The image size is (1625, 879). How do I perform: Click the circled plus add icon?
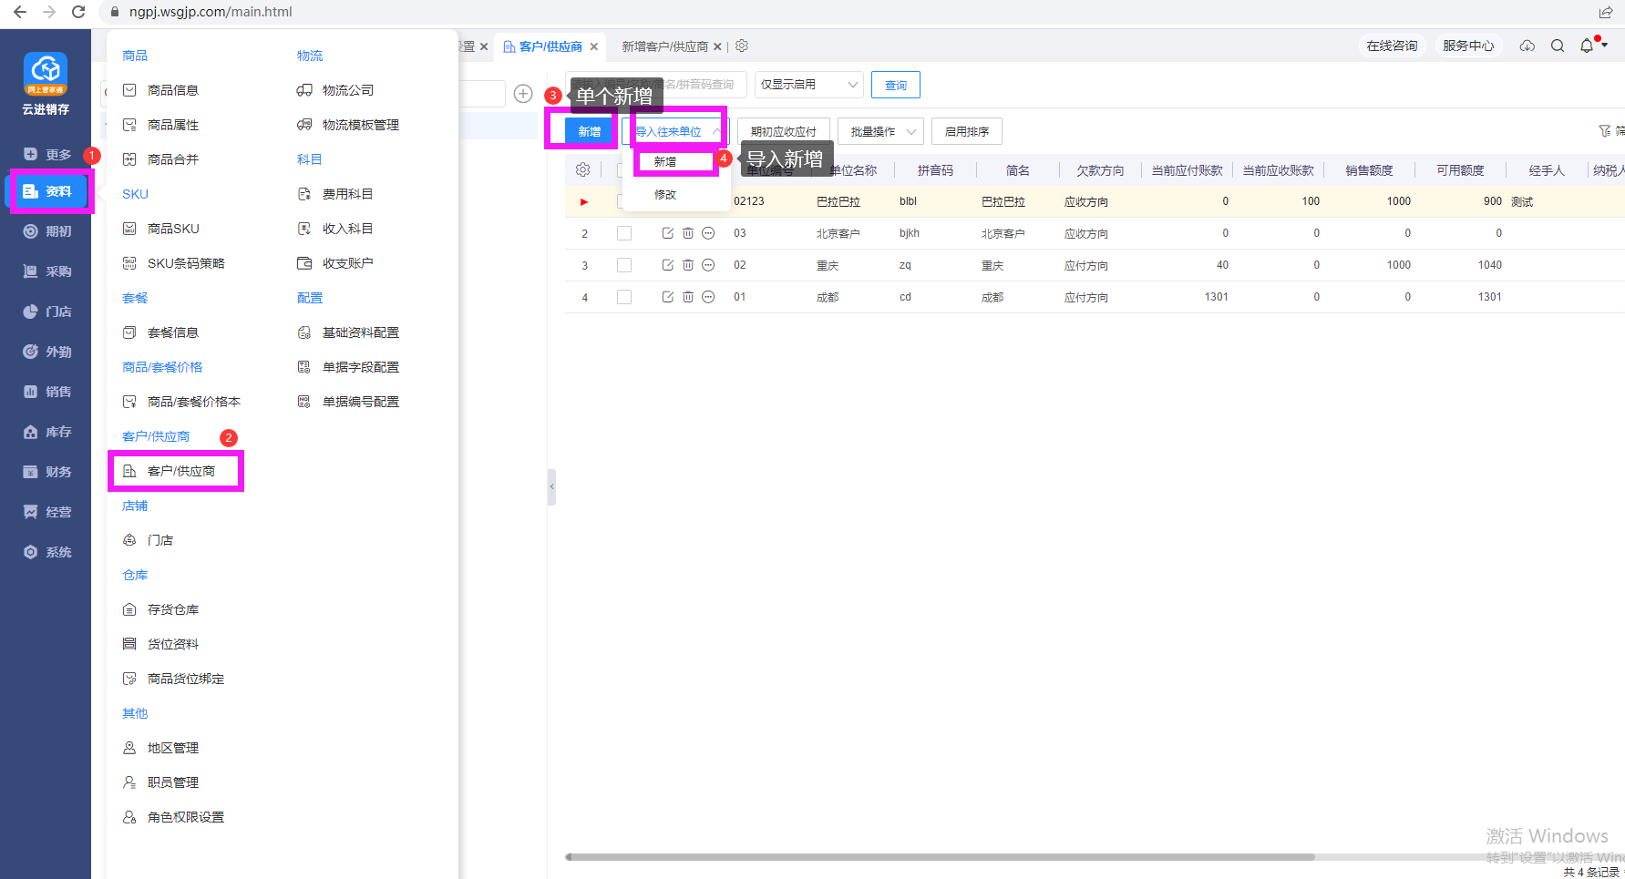click(523, 94)
